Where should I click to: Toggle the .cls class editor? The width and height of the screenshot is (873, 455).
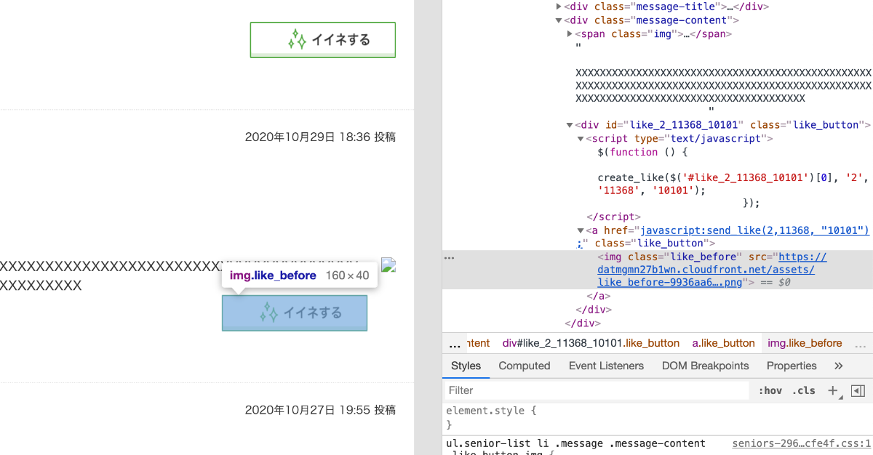804,390
